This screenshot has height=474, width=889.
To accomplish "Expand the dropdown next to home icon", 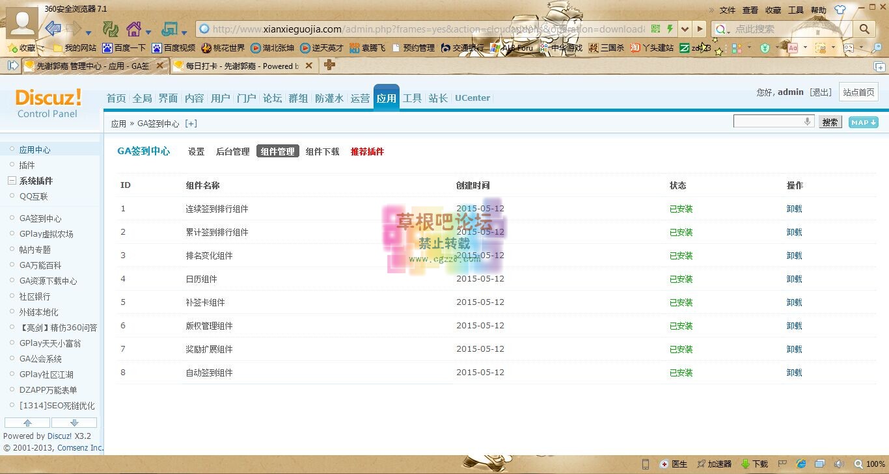I will (148, 31).
